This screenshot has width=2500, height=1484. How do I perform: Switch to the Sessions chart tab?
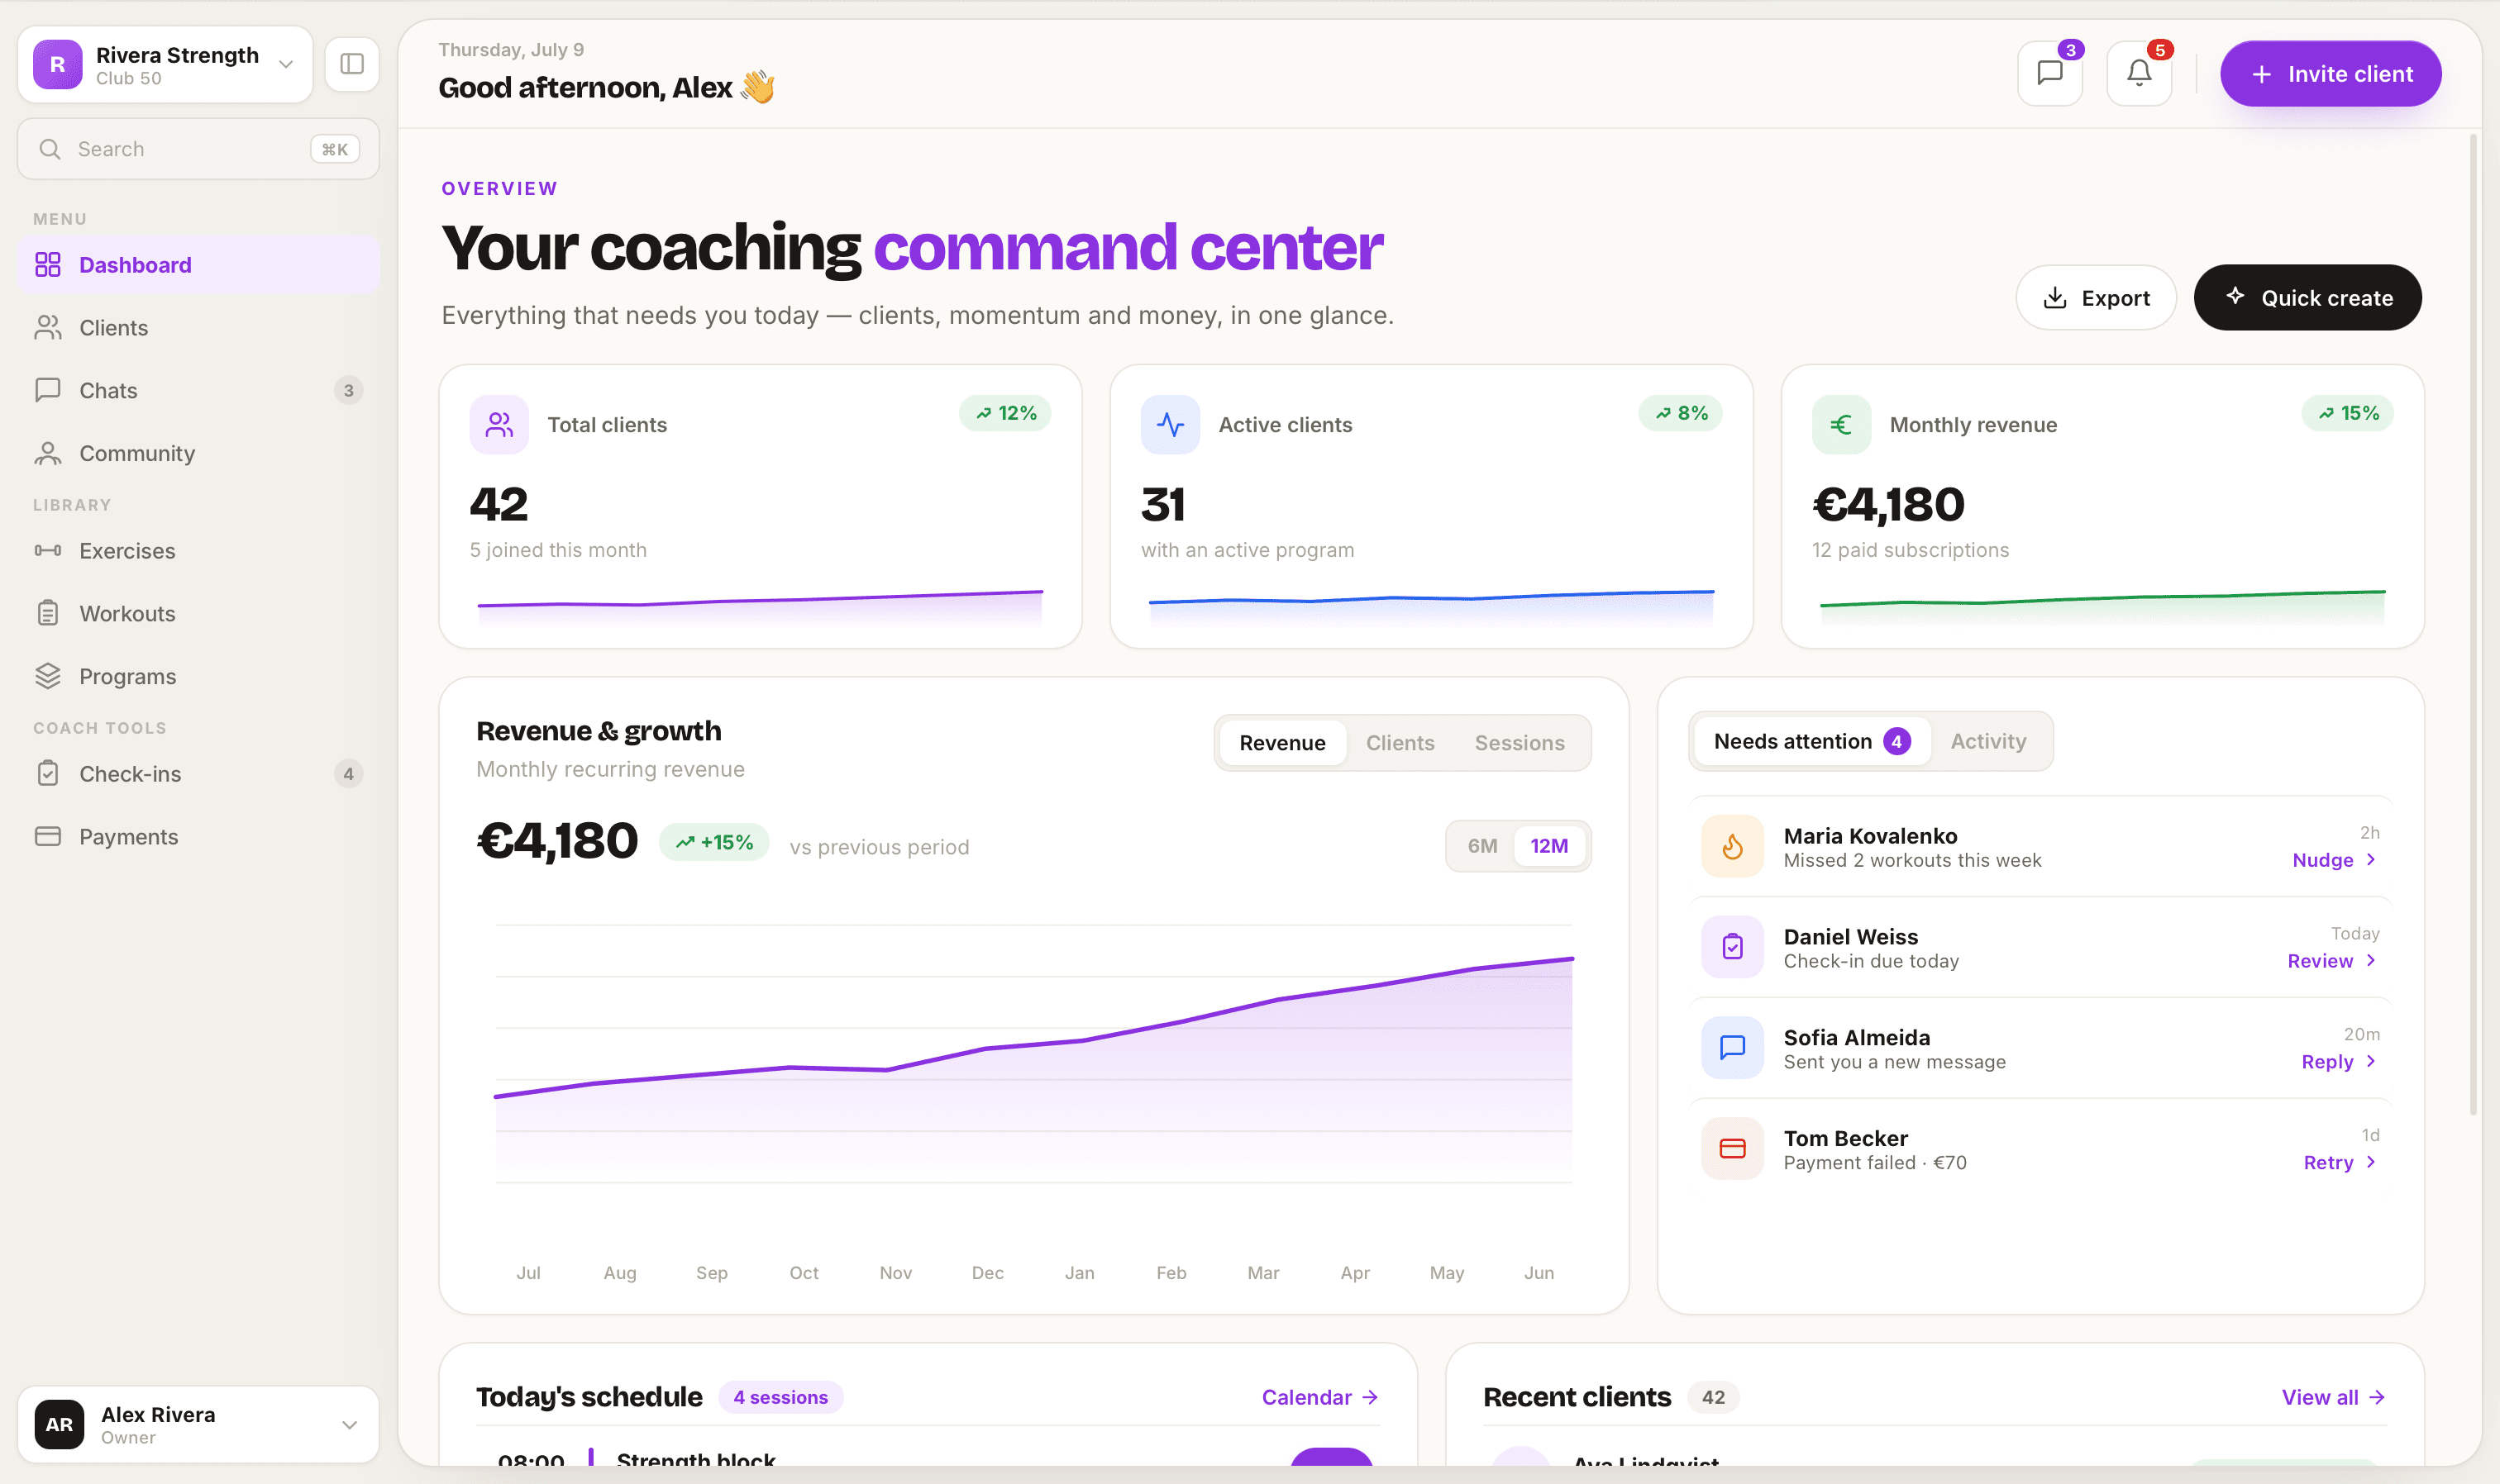(x=1519, y=743)
